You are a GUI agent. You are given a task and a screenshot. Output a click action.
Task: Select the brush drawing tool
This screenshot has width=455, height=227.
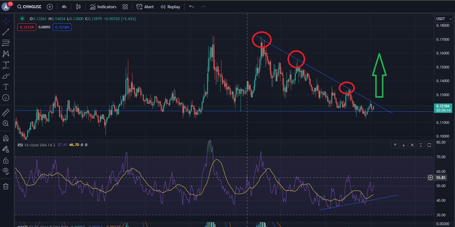(x=6, y=76)
